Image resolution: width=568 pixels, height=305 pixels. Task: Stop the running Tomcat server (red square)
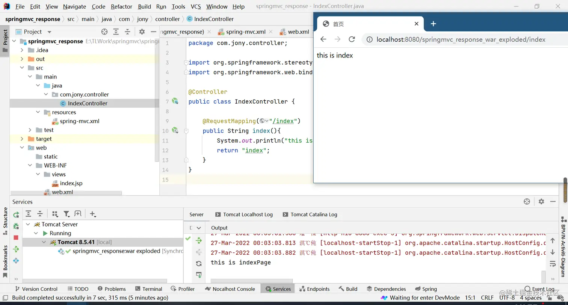pyautogui.click(x=16, y=238)
